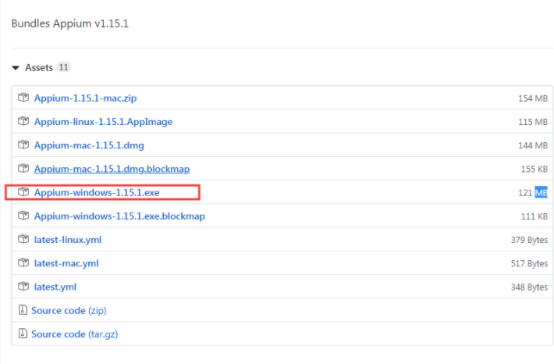Screen dimensions: 554x364
Task: Click the 379 Bytes size text
Action: [529, 240]
